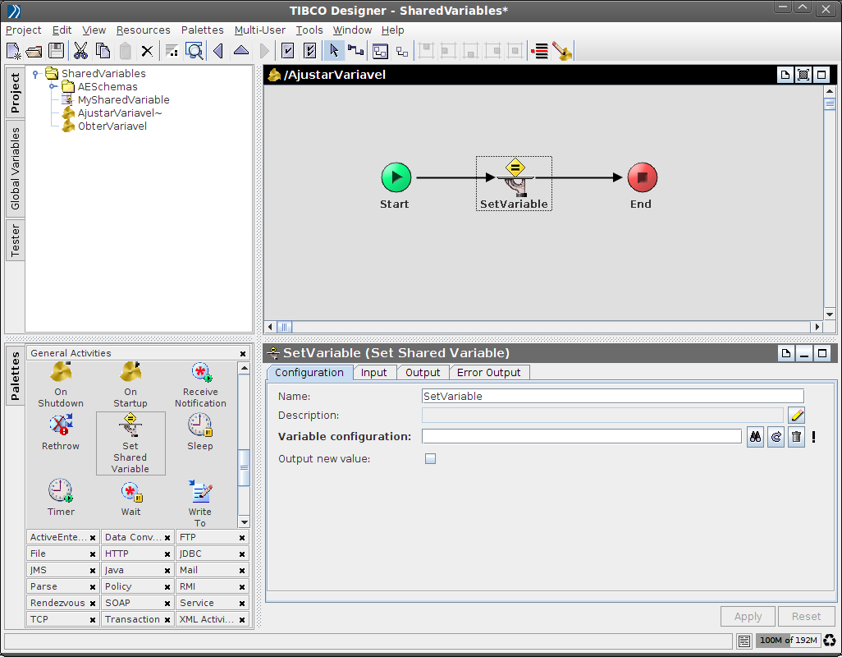Pick the Rethrow palette activity
842x657 pixels.
pyautogui.click(x=61, y=433)
